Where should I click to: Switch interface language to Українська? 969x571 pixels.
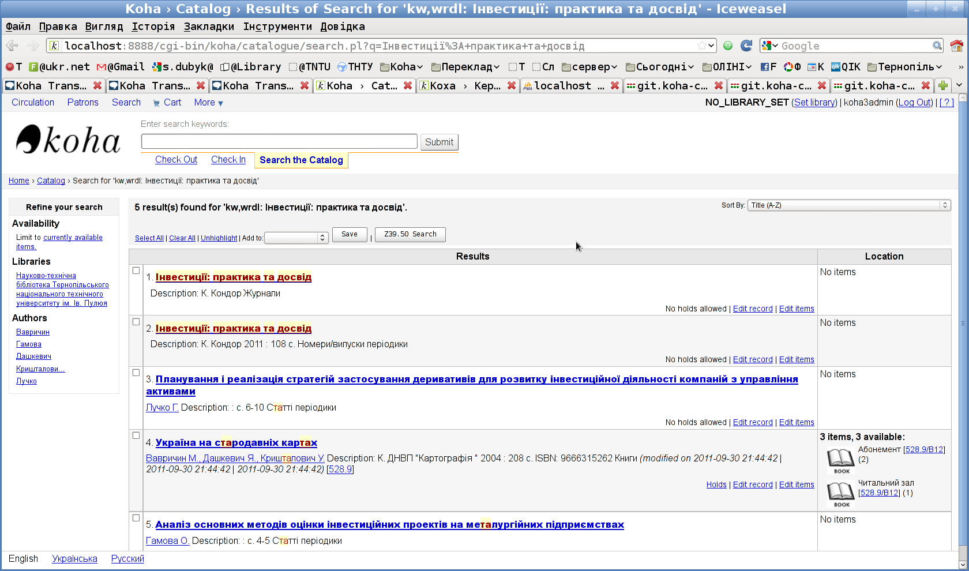74,558
